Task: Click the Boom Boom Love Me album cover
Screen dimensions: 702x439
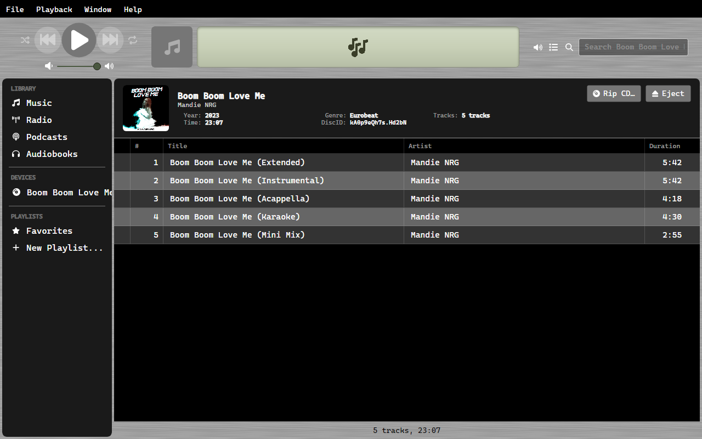Action: tap(146, 108)
